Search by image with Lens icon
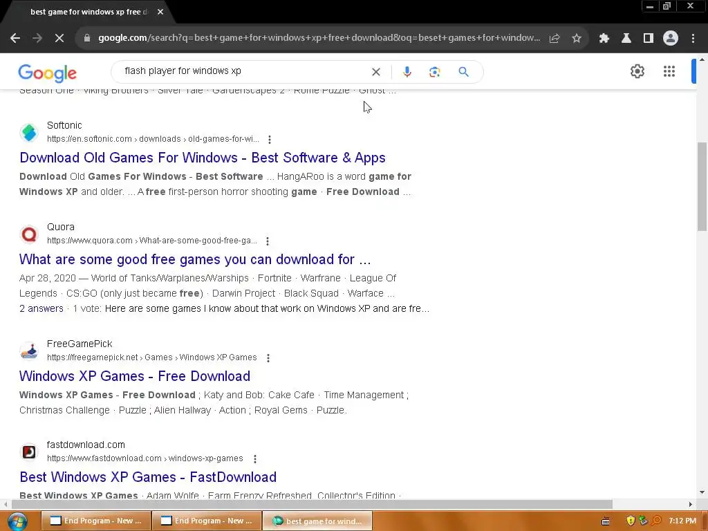 click(x=434, y=71)
